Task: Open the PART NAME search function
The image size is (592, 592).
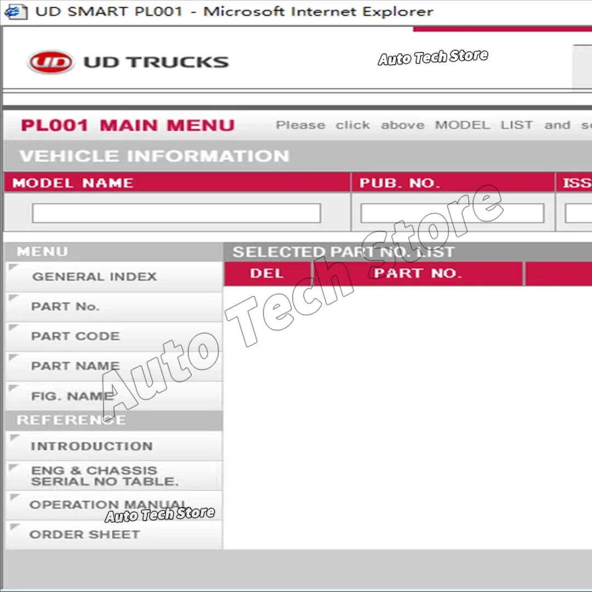Action: pyautogui.click(x=75, y=366)
